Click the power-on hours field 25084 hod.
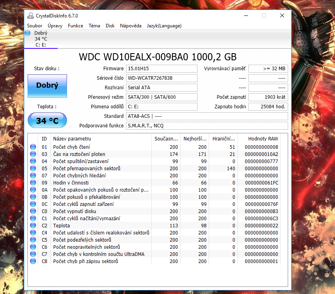Viewport: 335px width, 294px height. pyautogui.click(x=268, y=107)
